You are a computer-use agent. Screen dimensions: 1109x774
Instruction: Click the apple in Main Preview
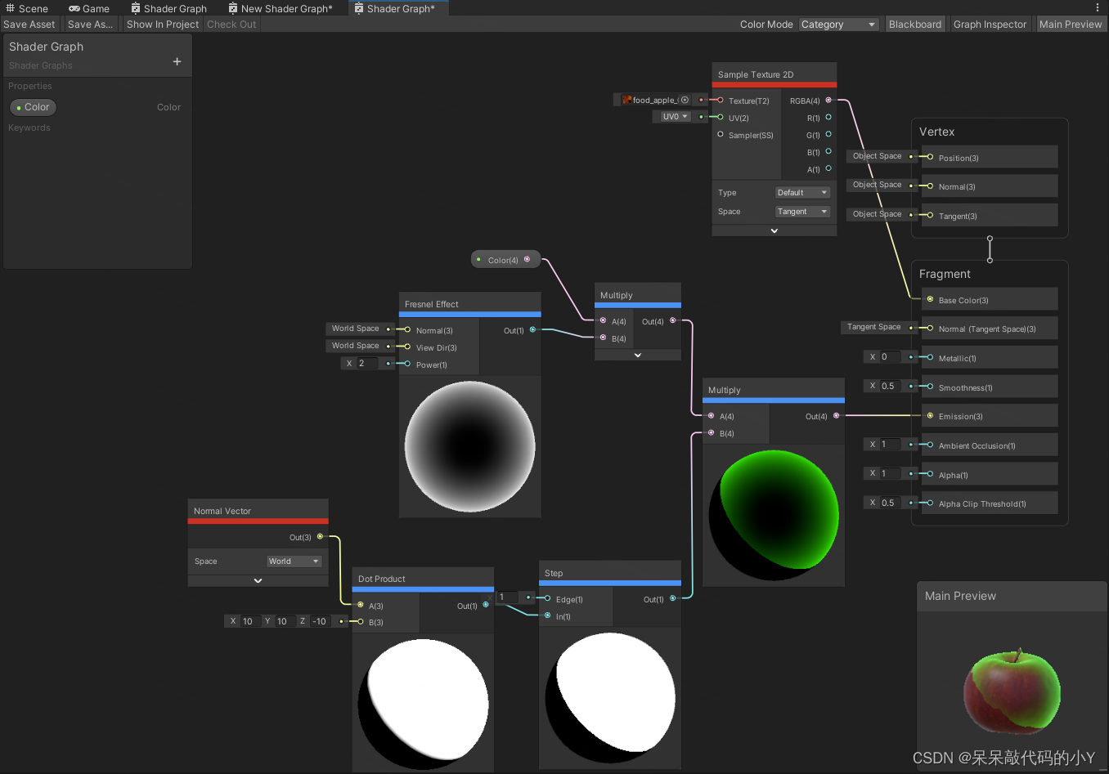[x=1012, y=691]
